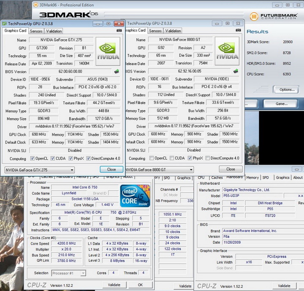
Task: Click 3DMark Score 20900 value
Action: [x=288, y=42]
